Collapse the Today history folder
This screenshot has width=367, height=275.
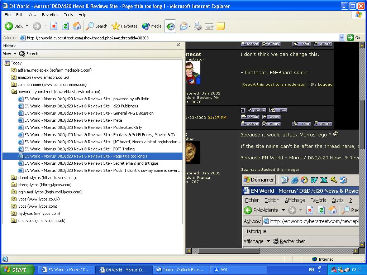click(x=13, y=63)
